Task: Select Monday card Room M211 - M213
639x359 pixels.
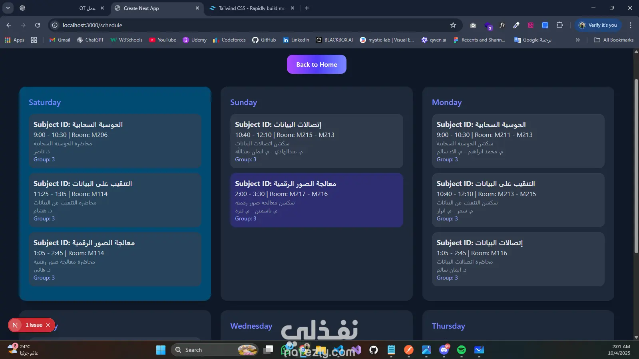Action: (518, 141)
